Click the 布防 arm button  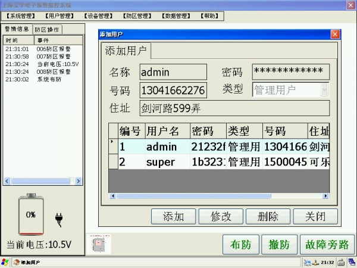pos(242,244)
